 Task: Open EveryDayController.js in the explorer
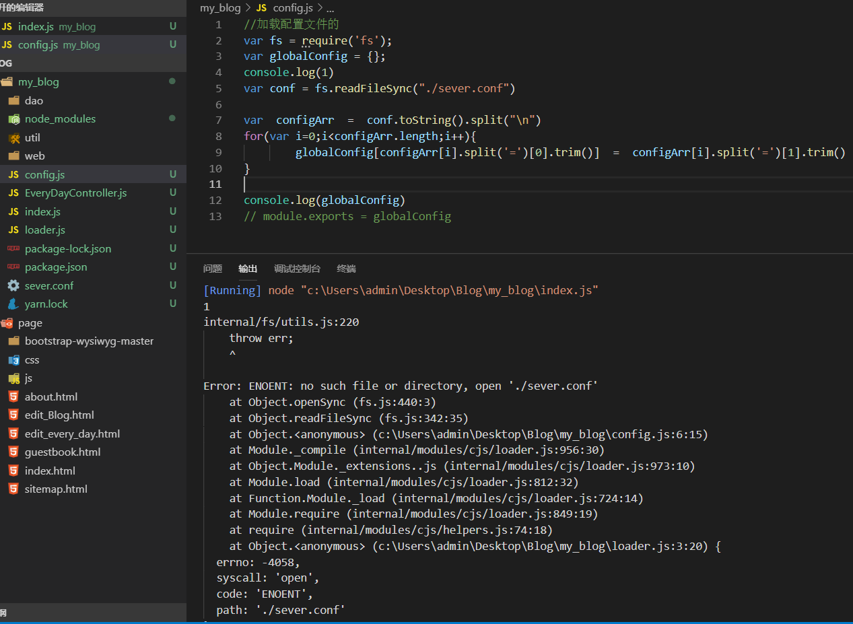[x=75, y=193]
